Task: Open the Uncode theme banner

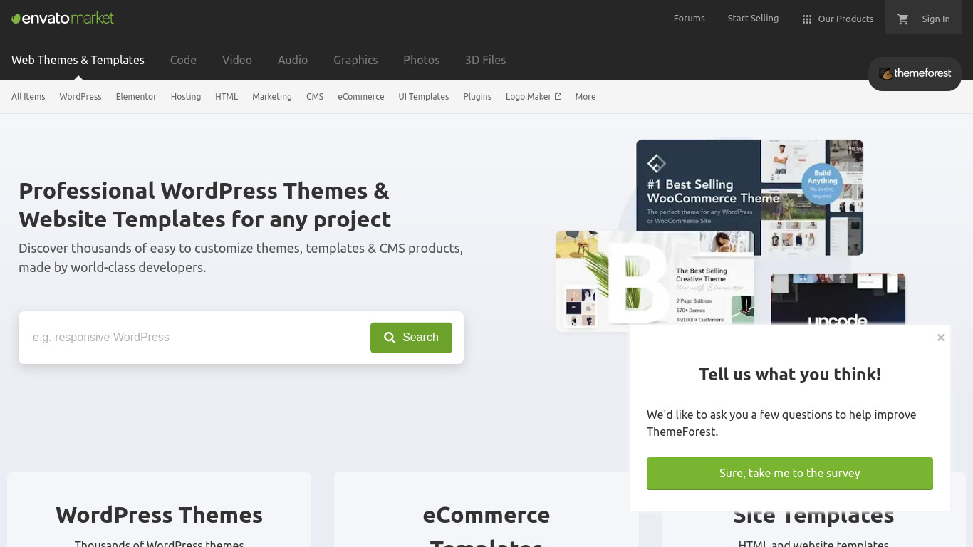Action: click(x=838, y=300)
